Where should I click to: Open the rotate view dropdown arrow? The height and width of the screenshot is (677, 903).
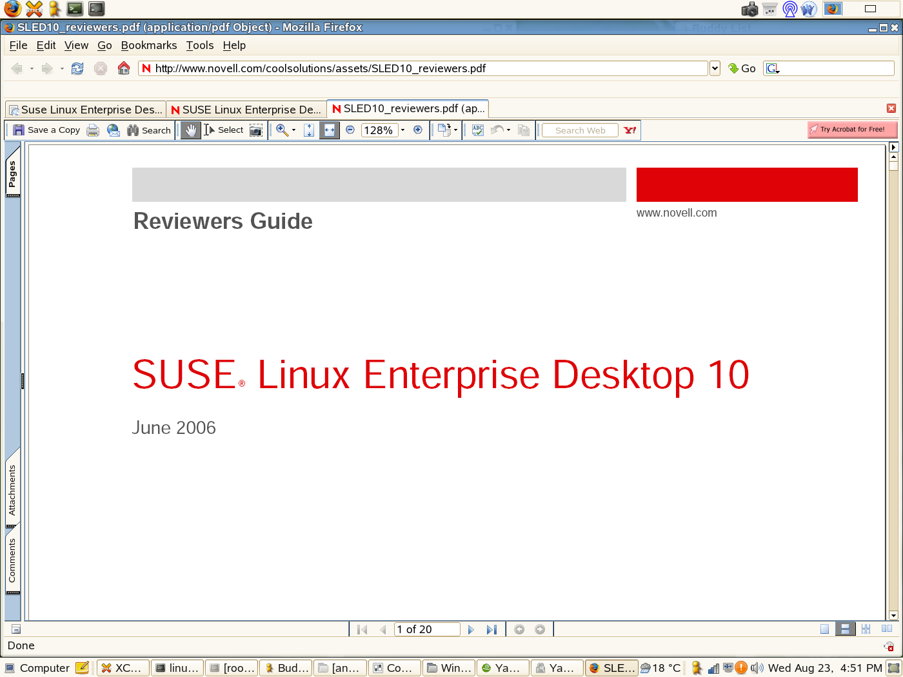(x=456, y=130)
